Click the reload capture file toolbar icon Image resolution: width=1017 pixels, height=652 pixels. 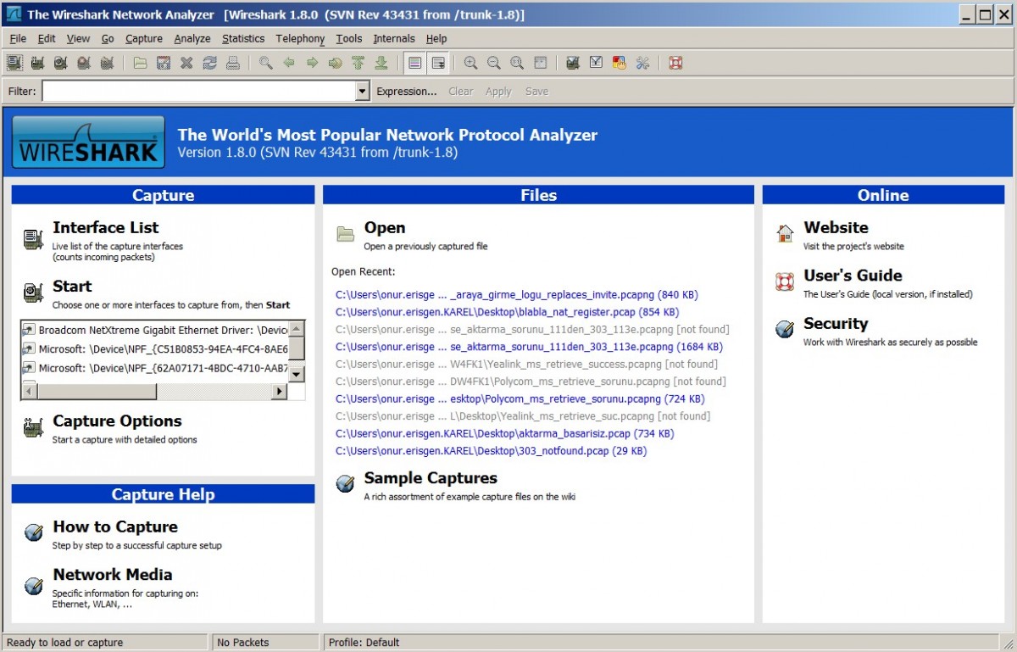pyautogui.click(x=209, y=63)
